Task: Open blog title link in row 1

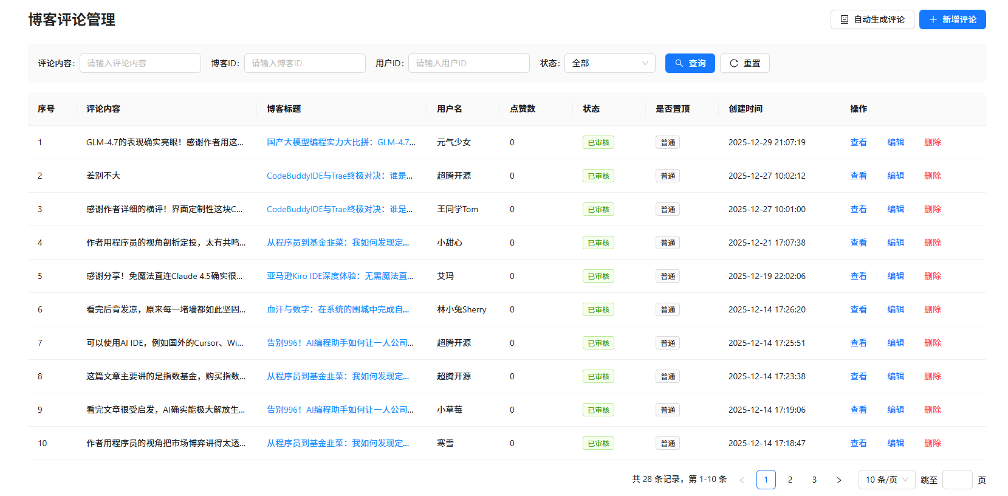Action: tap(341, 142)
